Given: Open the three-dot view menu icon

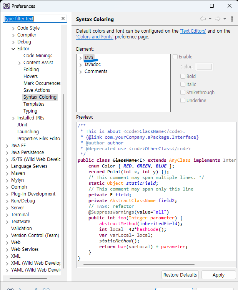Looking at the screenshot, I should 232,19.
